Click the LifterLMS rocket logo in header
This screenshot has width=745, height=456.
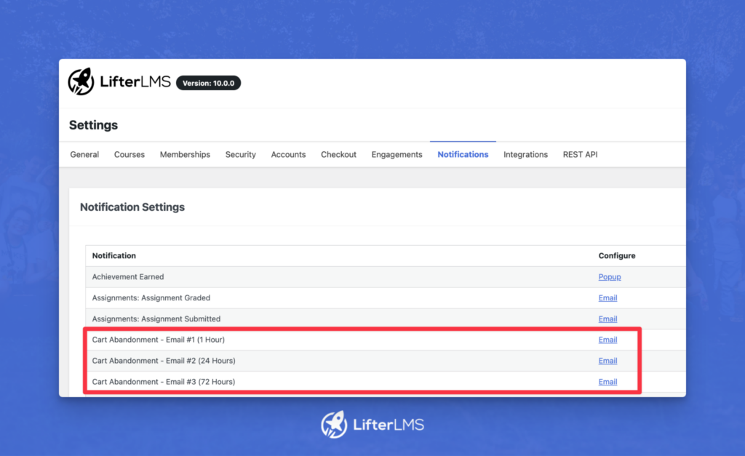coord(81,81)
